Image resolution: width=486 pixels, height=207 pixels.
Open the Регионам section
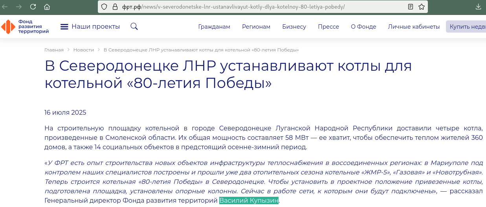(256, 27)
